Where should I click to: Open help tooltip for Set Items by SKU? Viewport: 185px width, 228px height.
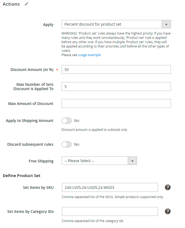[168, 187]
